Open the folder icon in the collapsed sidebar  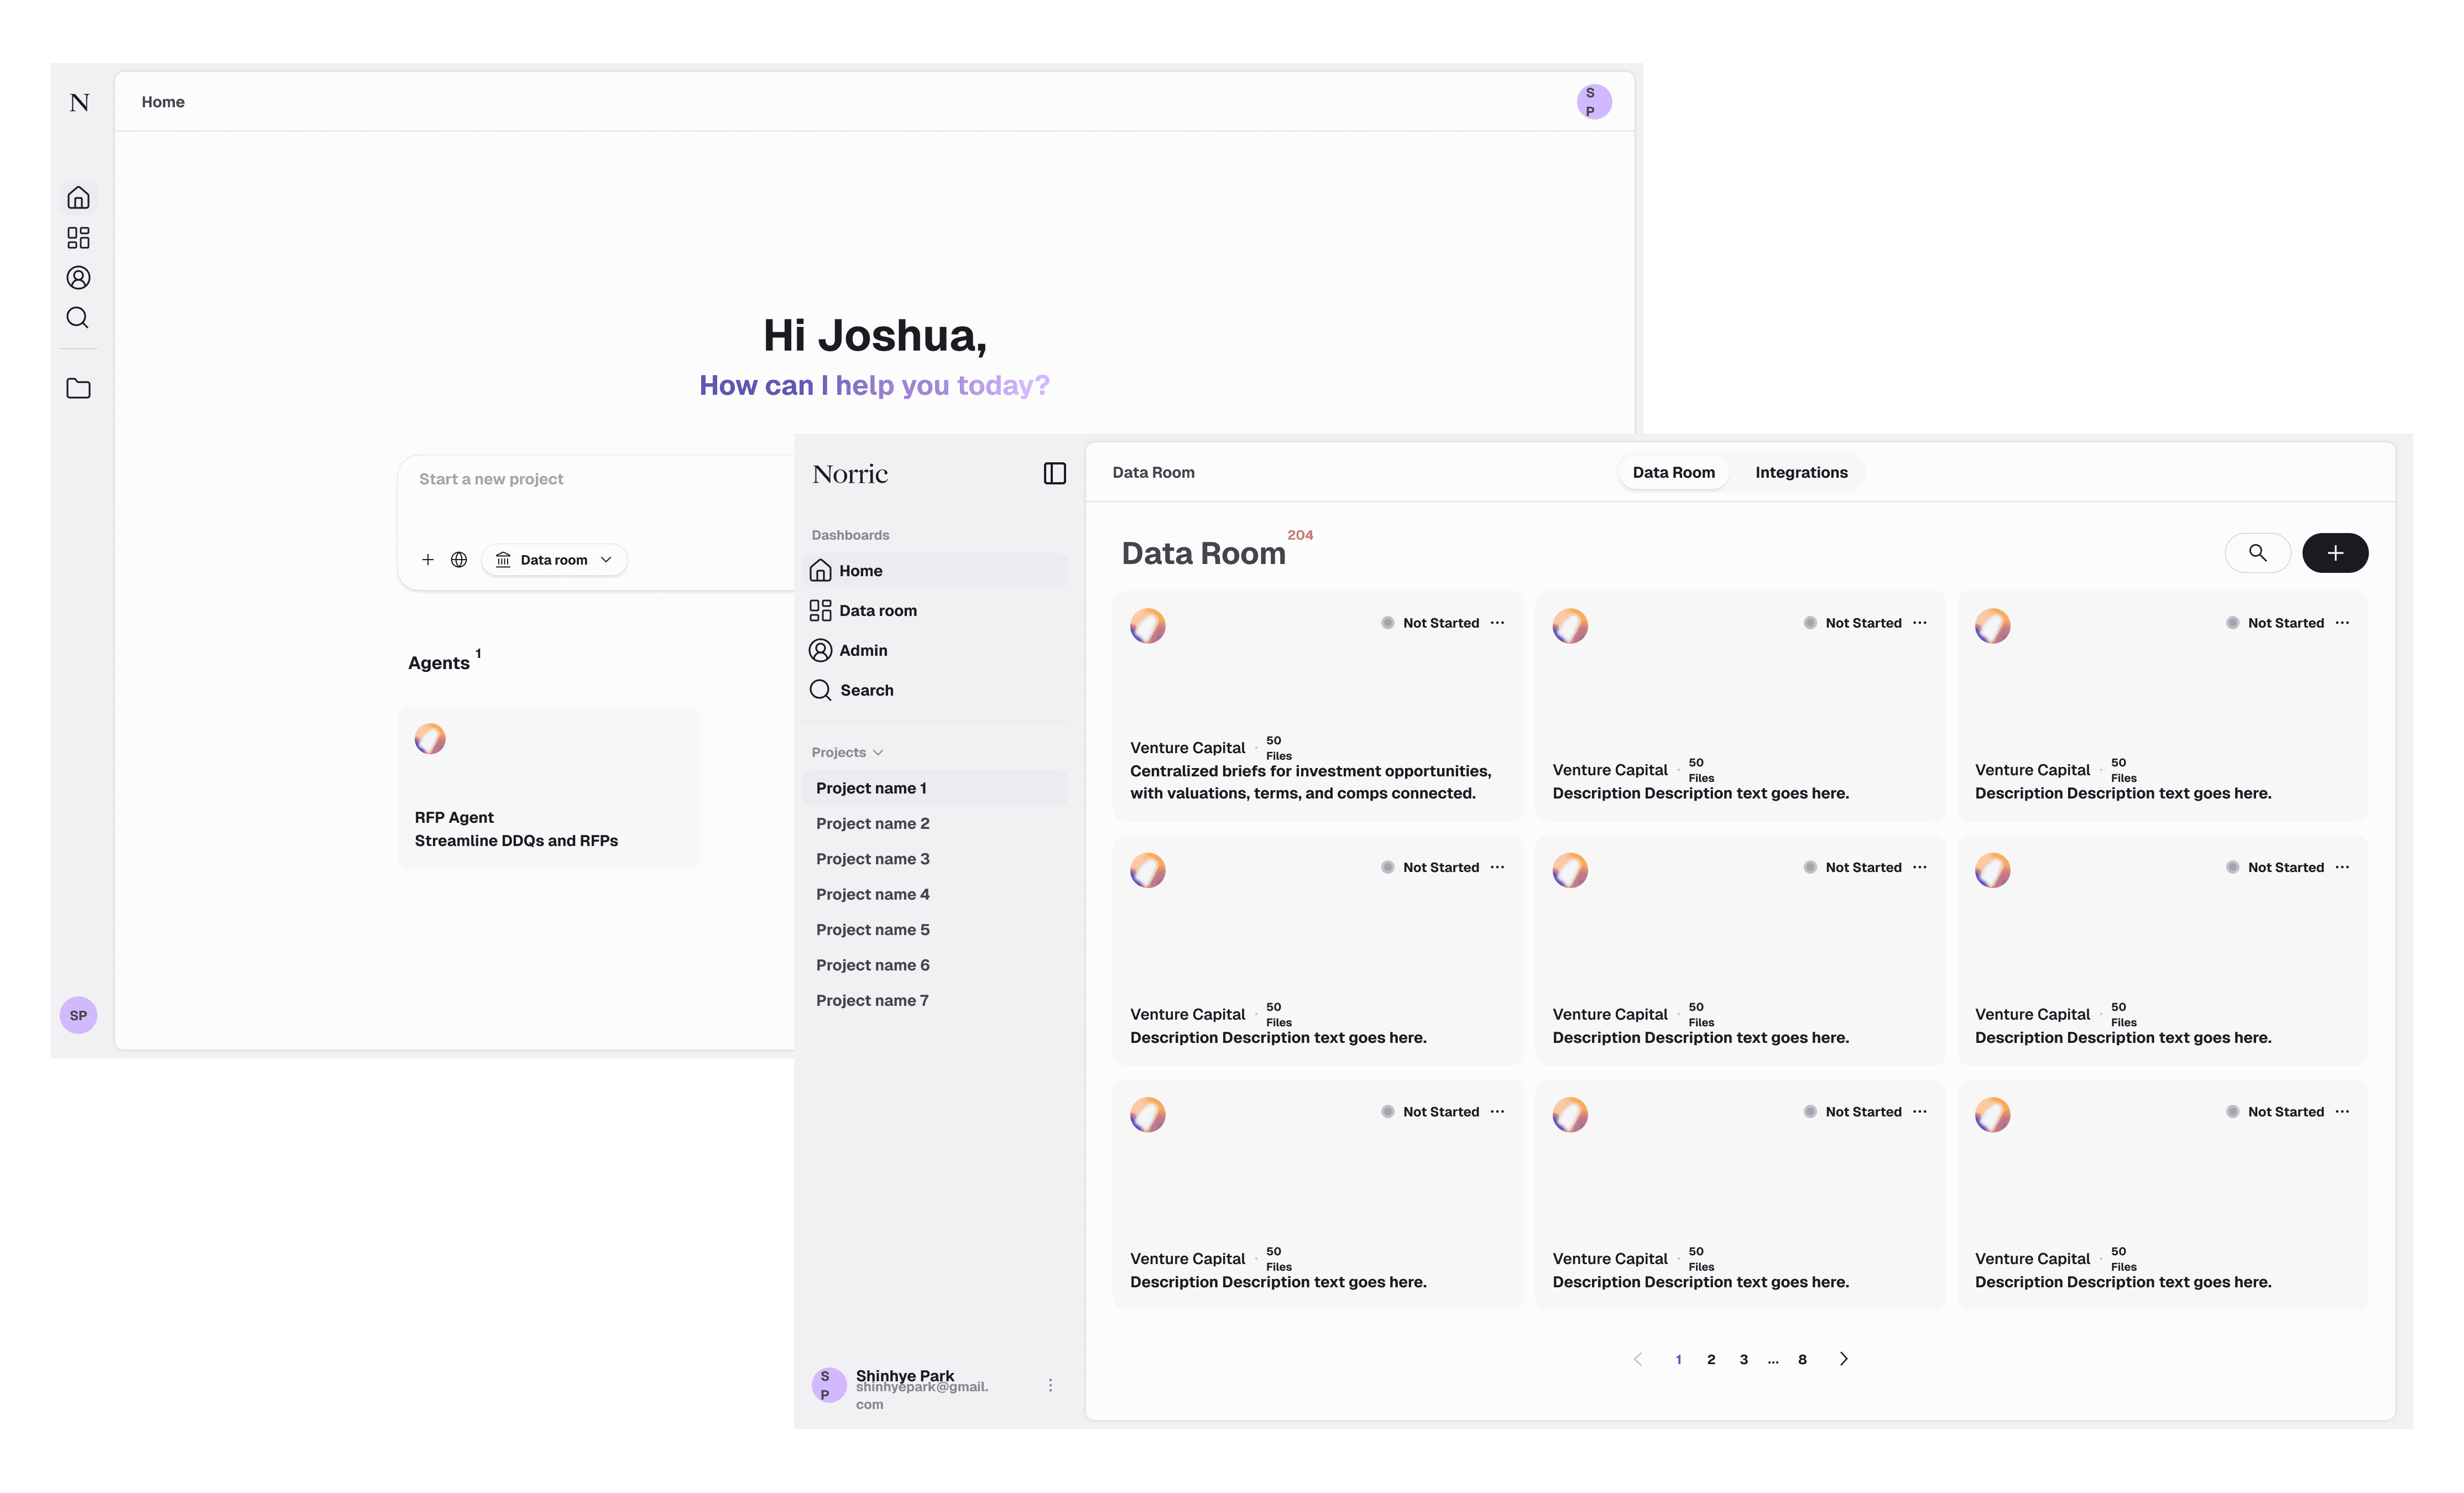pos(78,388)
